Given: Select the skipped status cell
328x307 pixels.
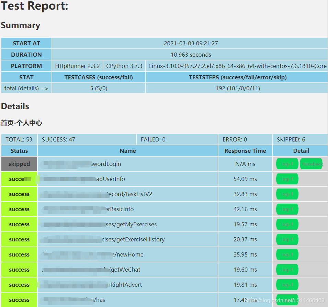Looking at the screenshot, I should [19, 164].
